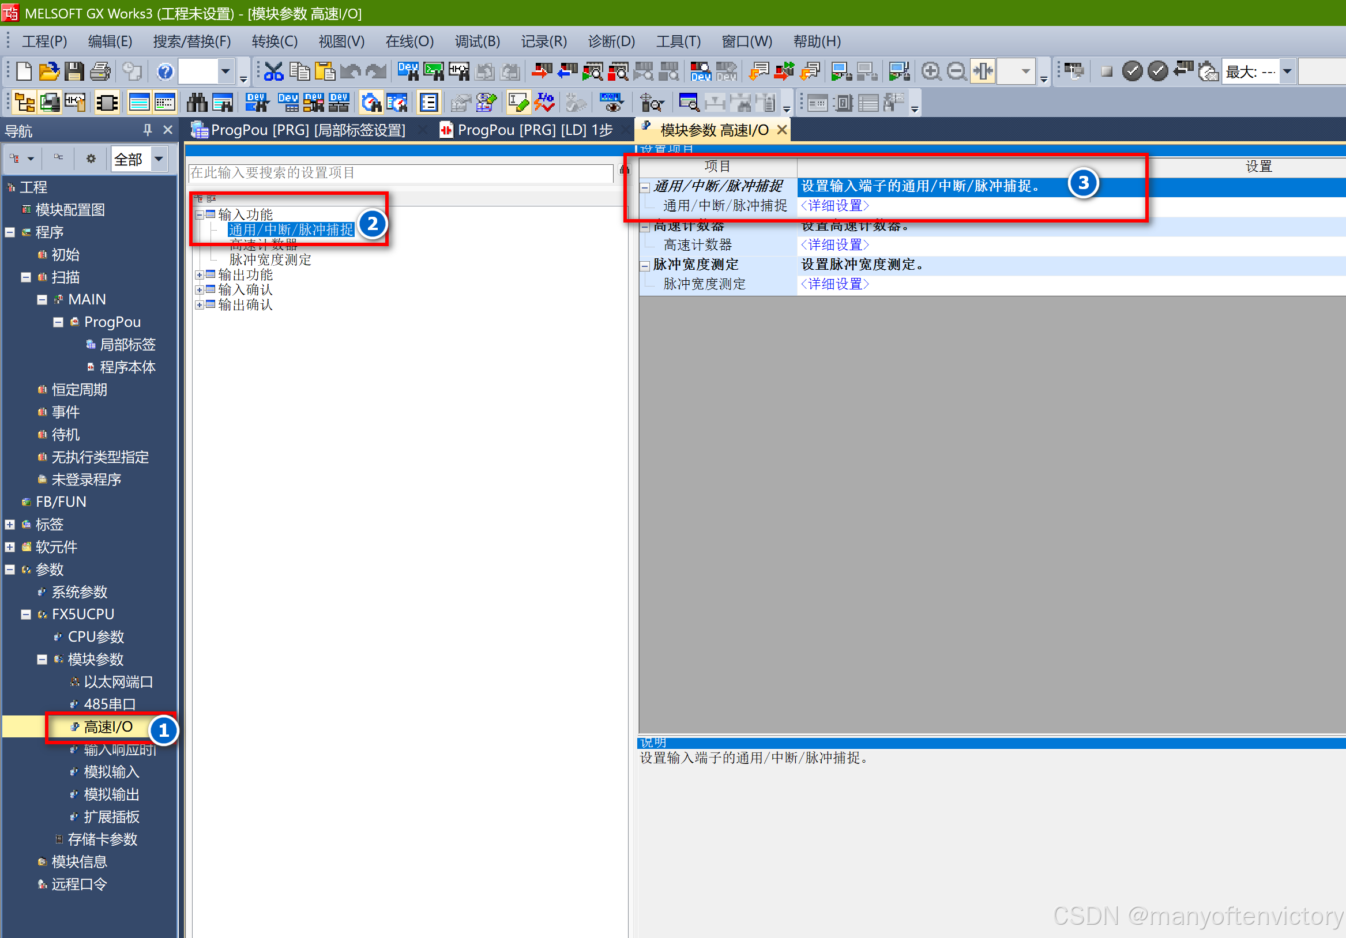Screen dimensions: 1346x938
Task: Toggle the second window display icon with dotted rows
Action: click(165, 103)
